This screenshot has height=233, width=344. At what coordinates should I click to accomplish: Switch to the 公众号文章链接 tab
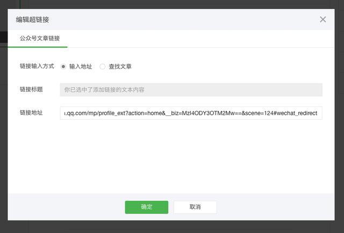pos(40,39)
